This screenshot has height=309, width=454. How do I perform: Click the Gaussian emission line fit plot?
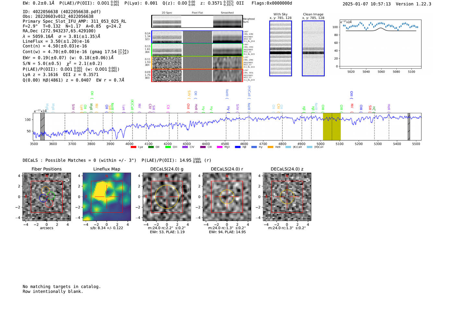point(380,44)
